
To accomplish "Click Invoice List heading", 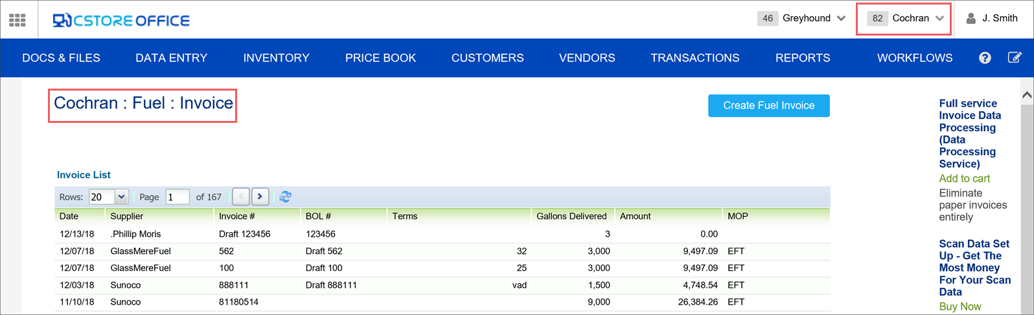I will point(84,175).
